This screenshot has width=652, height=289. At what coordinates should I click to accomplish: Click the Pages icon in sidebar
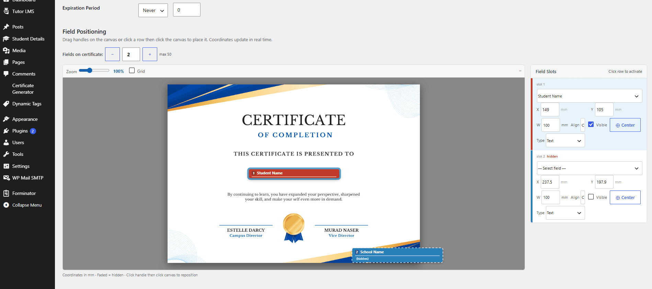(x=6, y=62)
